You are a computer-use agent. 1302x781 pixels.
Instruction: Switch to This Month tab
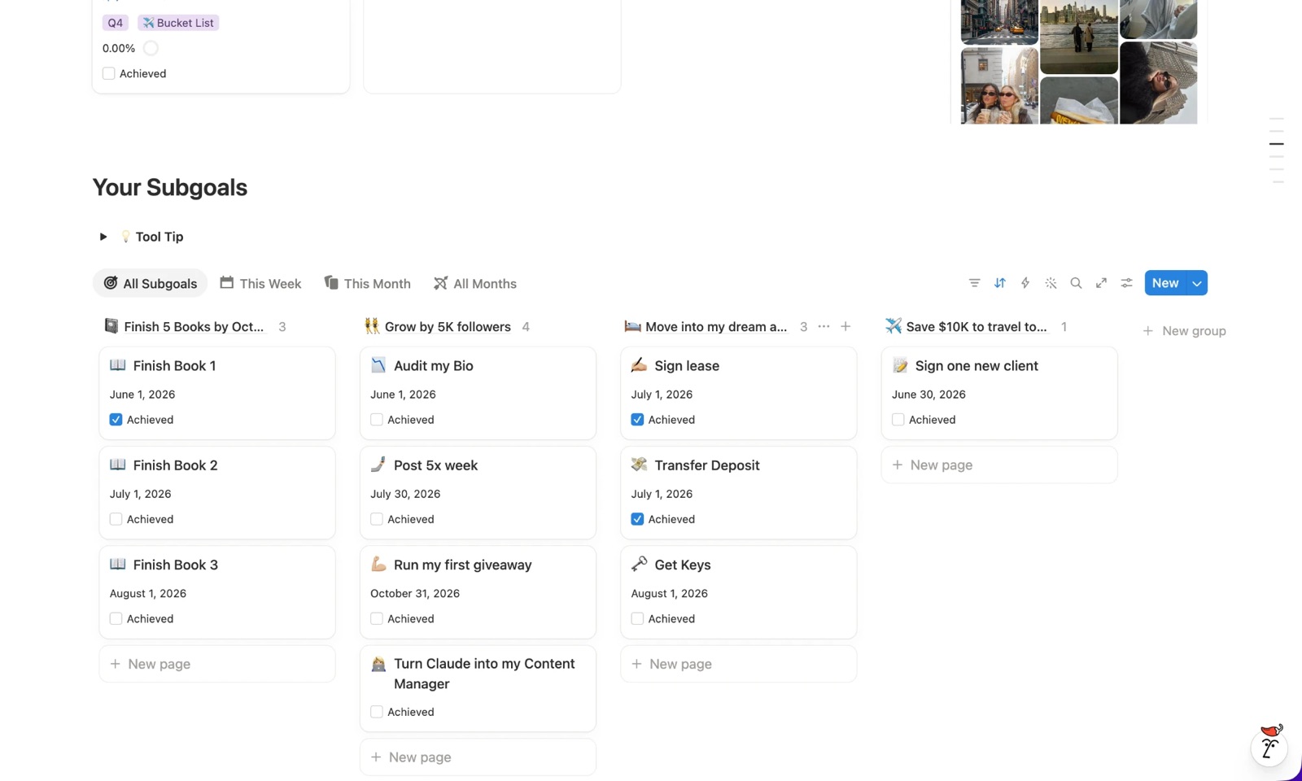coord(368,283)
